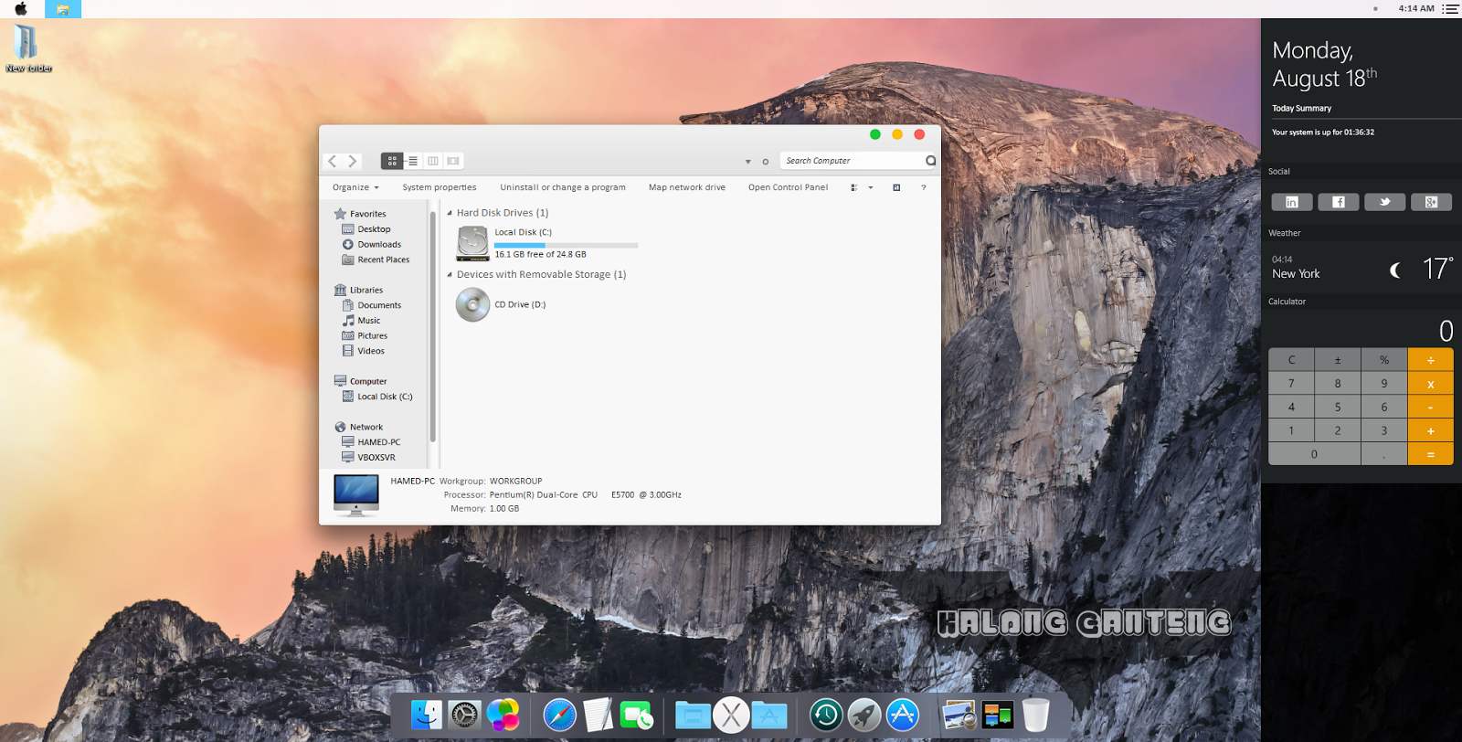Open FaceTime in the dock
Screen dimensions: 1462x742
636,715
